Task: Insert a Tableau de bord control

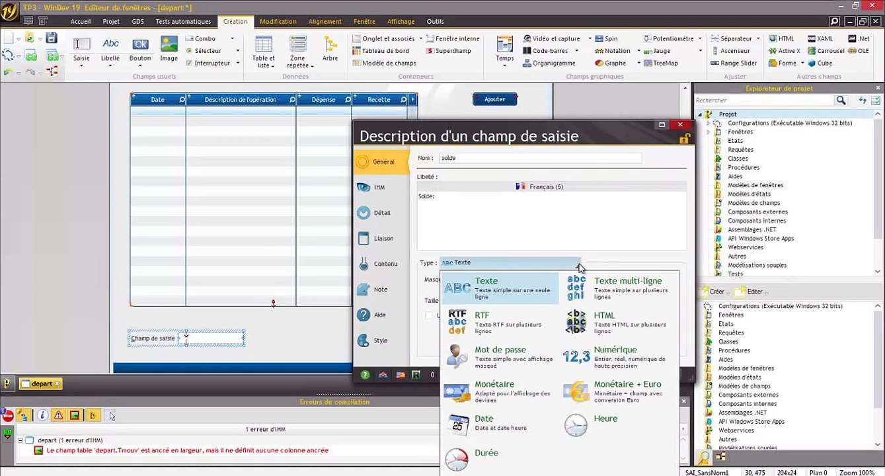Action: click(381, 51)
